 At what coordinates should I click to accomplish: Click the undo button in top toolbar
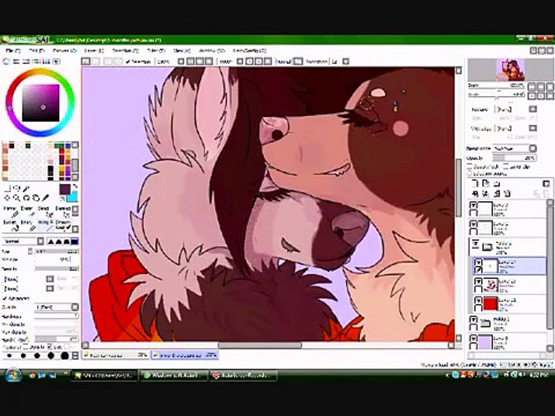[x=86, y=61]
